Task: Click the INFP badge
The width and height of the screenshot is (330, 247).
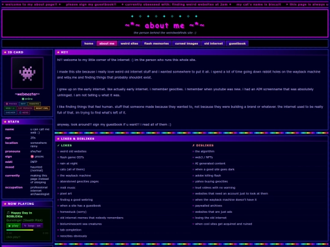Action: pos(23,104)
